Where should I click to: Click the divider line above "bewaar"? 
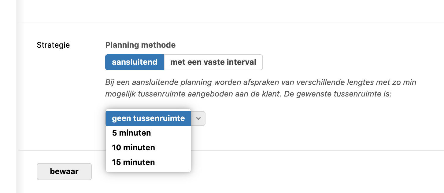[306, 151]
